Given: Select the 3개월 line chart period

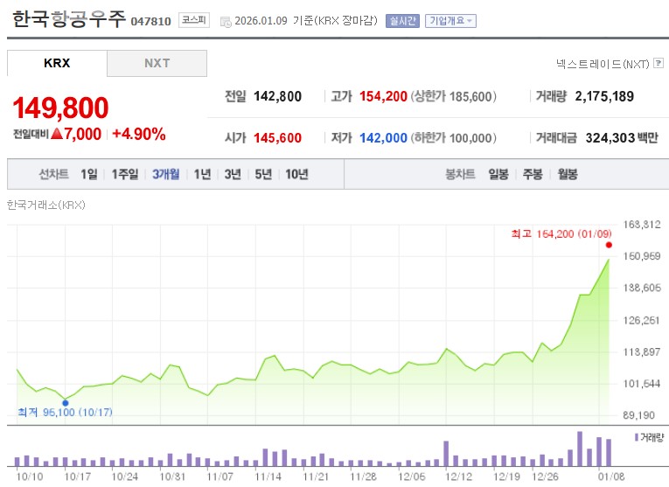Looking at the screenshot, I should click(x=166, y=174).
